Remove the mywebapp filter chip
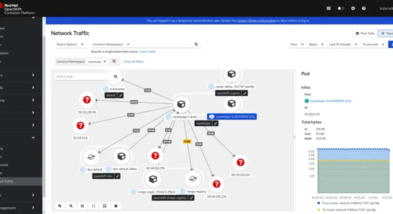Image resolution: width=393 pixels, height=214 pixels. pos(105,62)
